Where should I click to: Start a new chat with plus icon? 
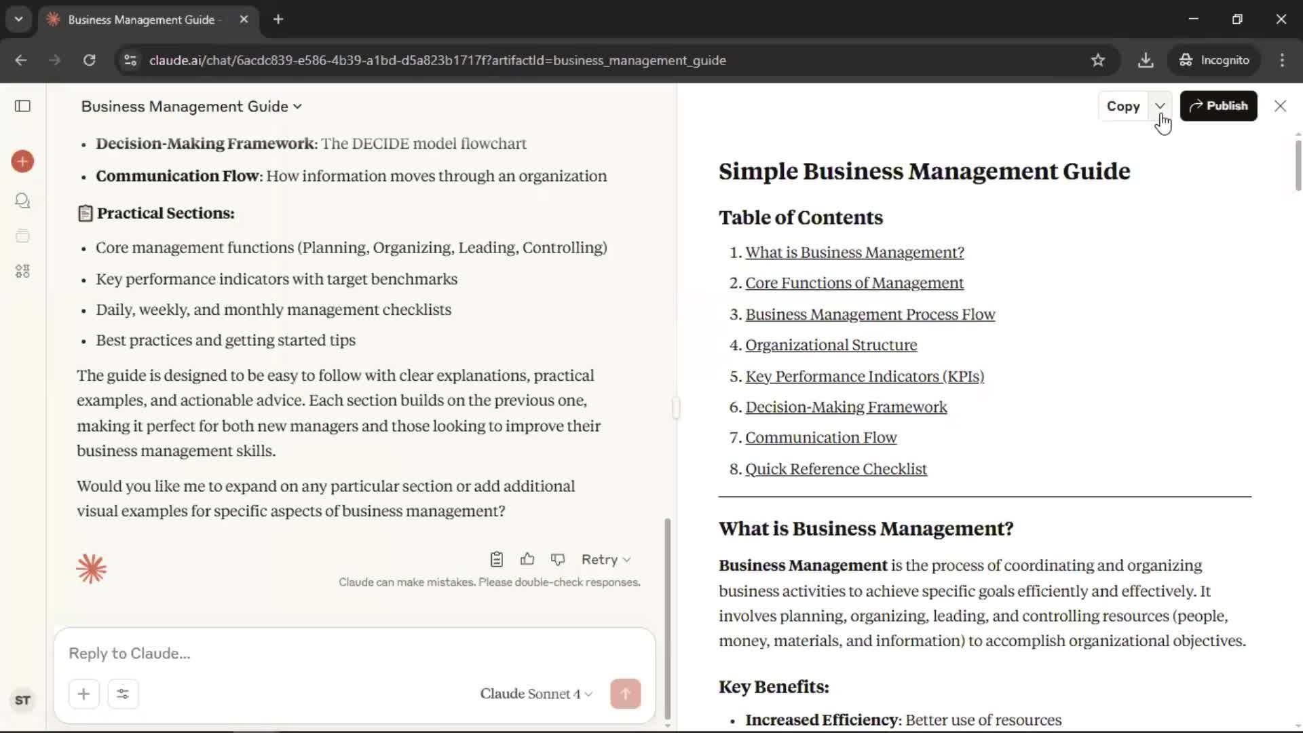[22, 162]
